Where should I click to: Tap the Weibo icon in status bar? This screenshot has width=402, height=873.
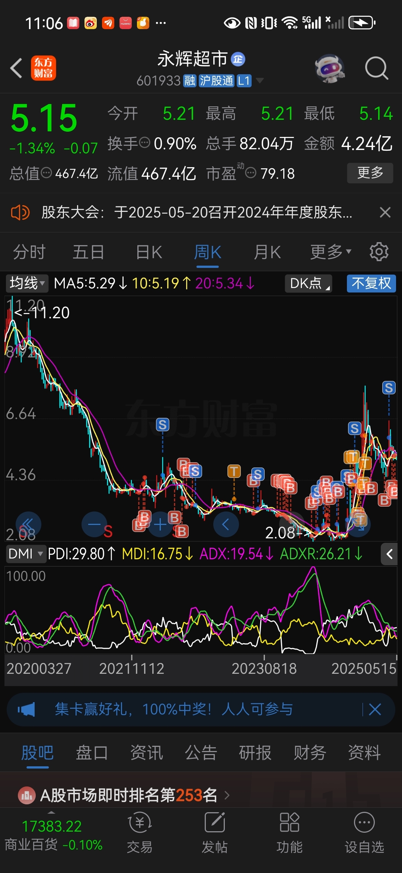point(90,23)
